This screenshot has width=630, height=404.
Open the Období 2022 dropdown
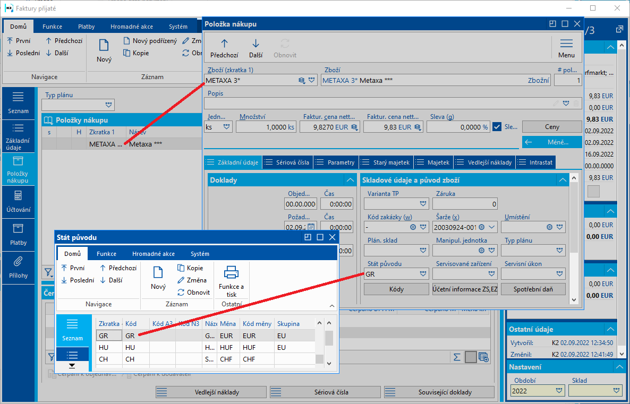tap(559, 390)
